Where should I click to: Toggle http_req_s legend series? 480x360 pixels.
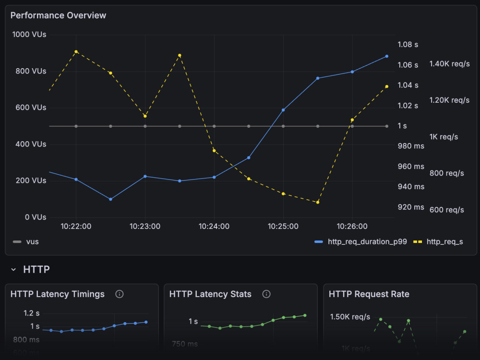(x=445, y=242)
